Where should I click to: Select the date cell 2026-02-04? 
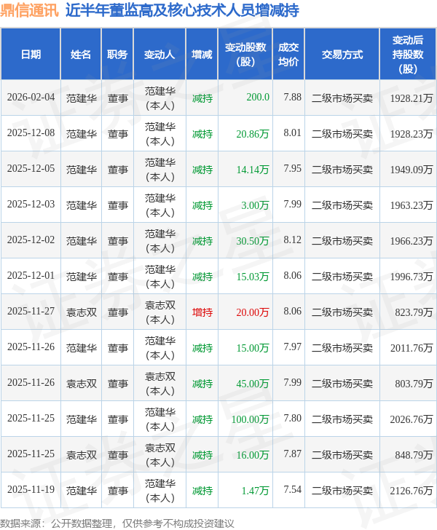click(x=31, y=98)
